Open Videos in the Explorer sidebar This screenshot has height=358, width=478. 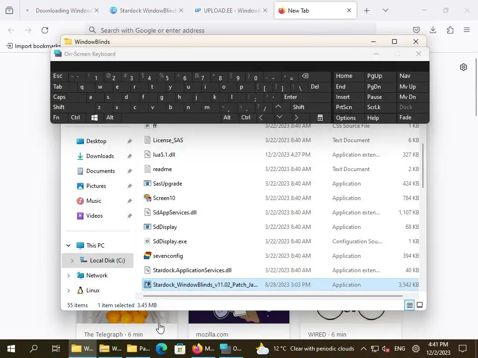94,216
